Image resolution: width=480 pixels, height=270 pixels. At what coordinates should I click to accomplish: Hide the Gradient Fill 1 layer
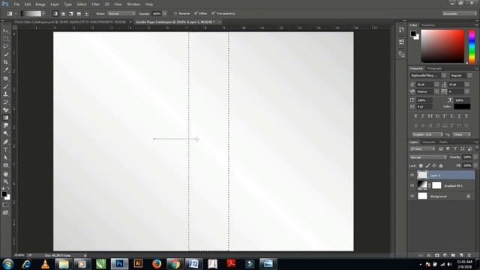click(x=412, y=185)
